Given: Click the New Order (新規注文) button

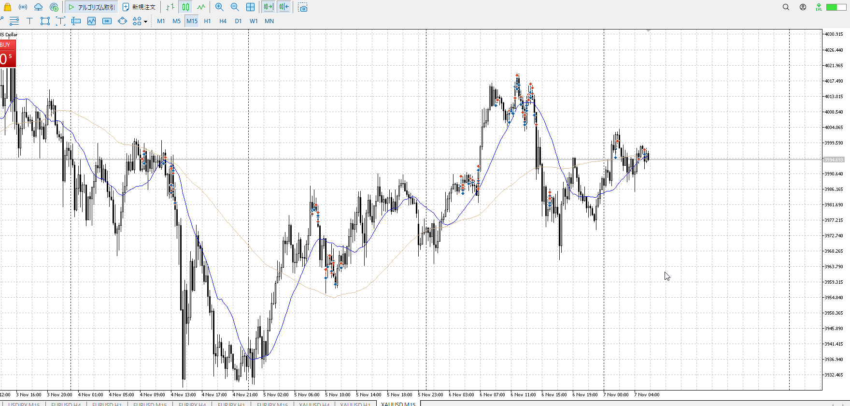Looking at the screenshot, I should pyautogui.click(x=139, y=7).
